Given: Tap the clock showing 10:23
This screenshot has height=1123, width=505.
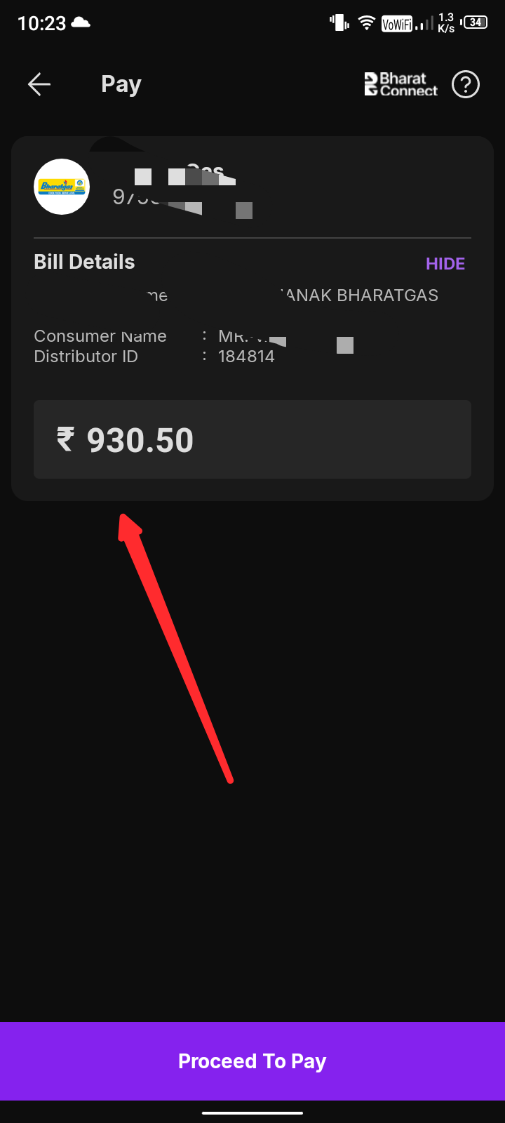Looking at the screenshot, I should tap(41, 24).
